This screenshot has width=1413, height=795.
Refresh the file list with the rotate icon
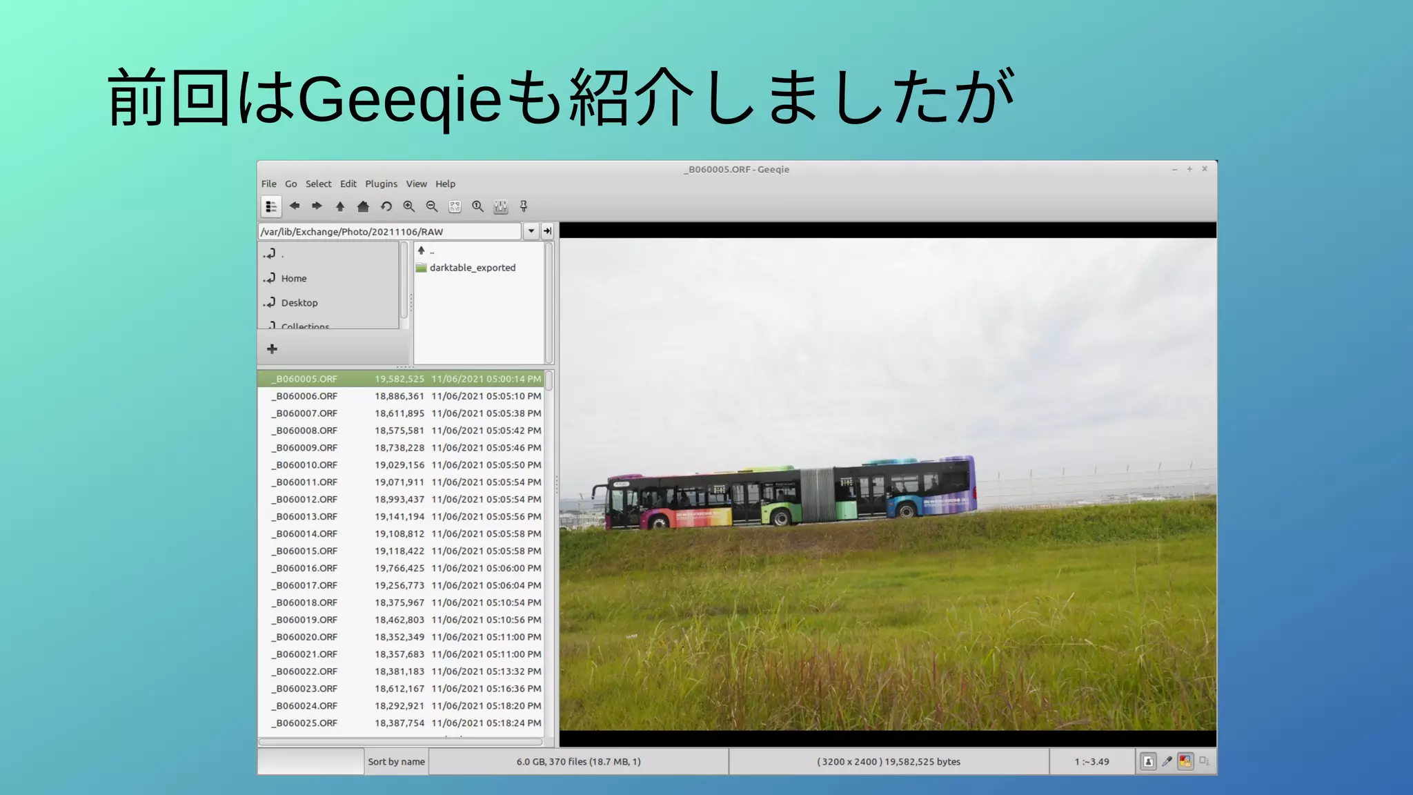[x=386, y=206]
